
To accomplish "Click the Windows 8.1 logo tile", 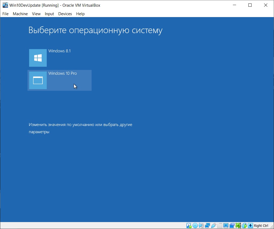I will tap(38, 58).
